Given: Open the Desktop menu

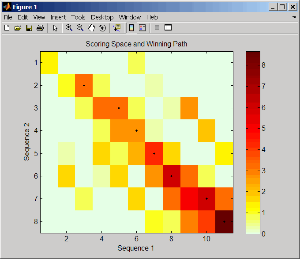Looking at the screenshot, I should click(x=102, y=17).
